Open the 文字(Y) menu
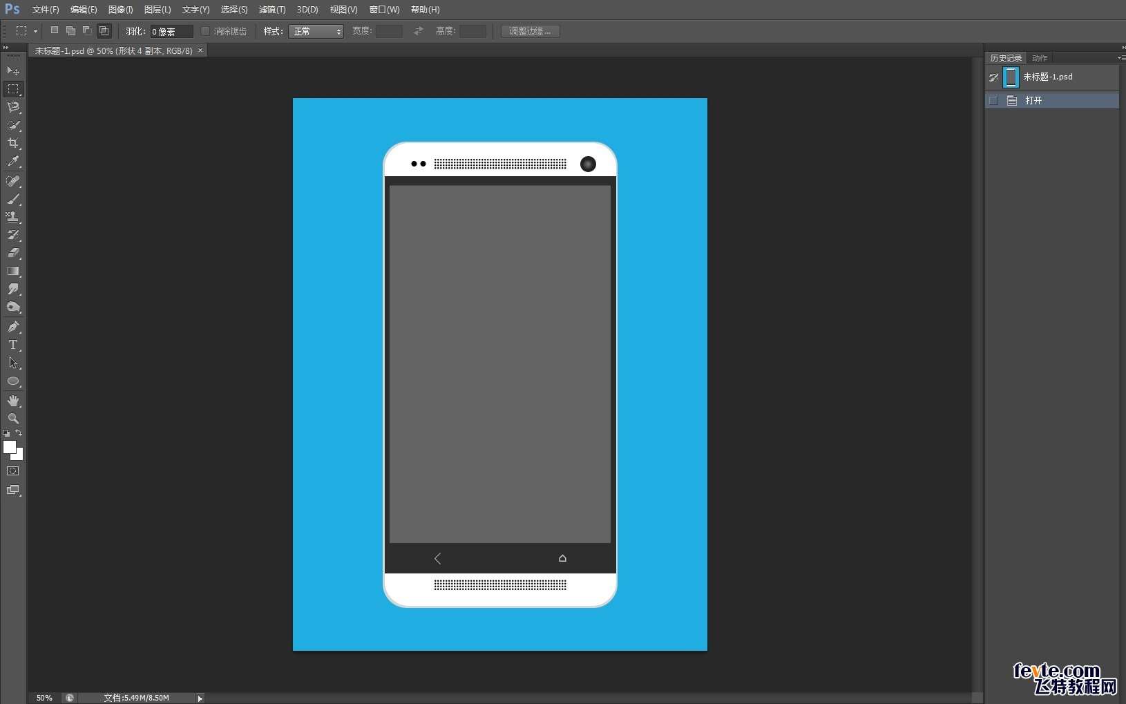The width and height of the screenshot is (1126, 704). pos(195,10)
